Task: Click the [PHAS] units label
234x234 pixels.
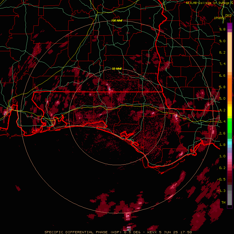Action: click(220, 18)
